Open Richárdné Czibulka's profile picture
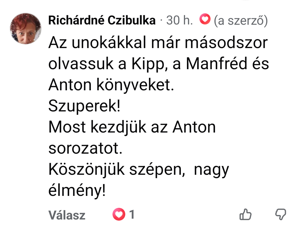The width and height of the screenshot is (300, 232). click(x=26, y=29)
